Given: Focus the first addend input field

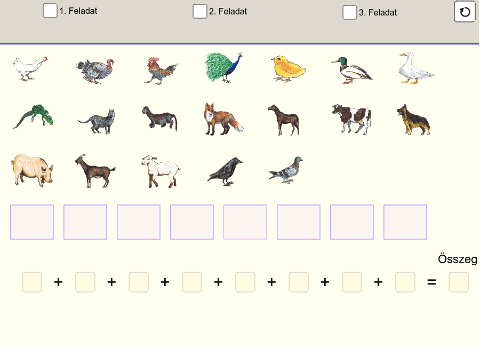Looking at the screenshot, I should tap(32, 282).
